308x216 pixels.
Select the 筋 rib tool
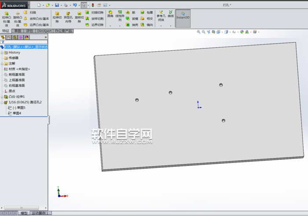(131, 12)
